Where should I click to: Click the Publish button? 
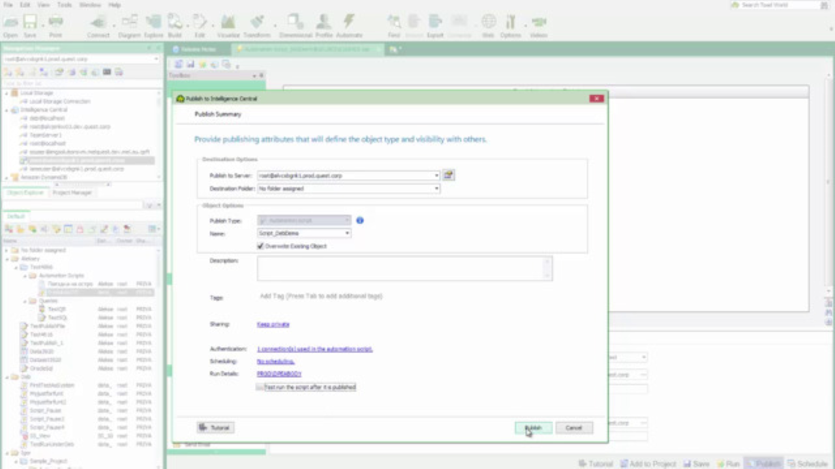pyautogui.click(x=533, y=427)
